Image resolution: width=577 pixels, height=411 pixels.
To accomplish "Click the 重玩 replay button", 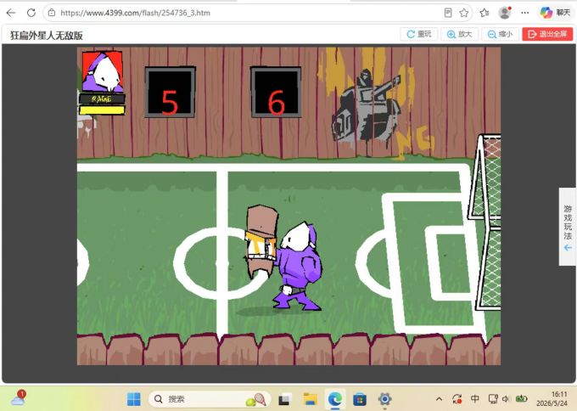I will [x=419, y=34].
